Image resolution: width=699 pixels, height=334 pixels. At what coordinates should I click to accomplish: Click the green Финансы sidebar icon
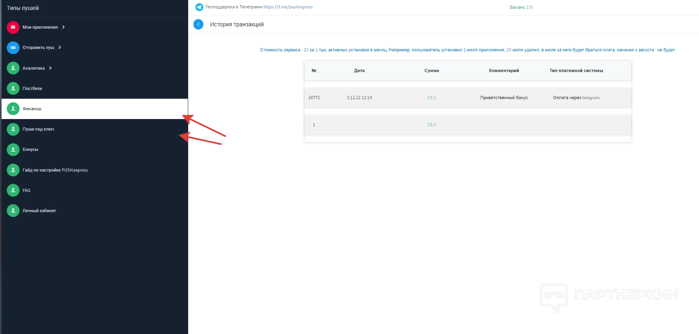(x=13, y=109)
